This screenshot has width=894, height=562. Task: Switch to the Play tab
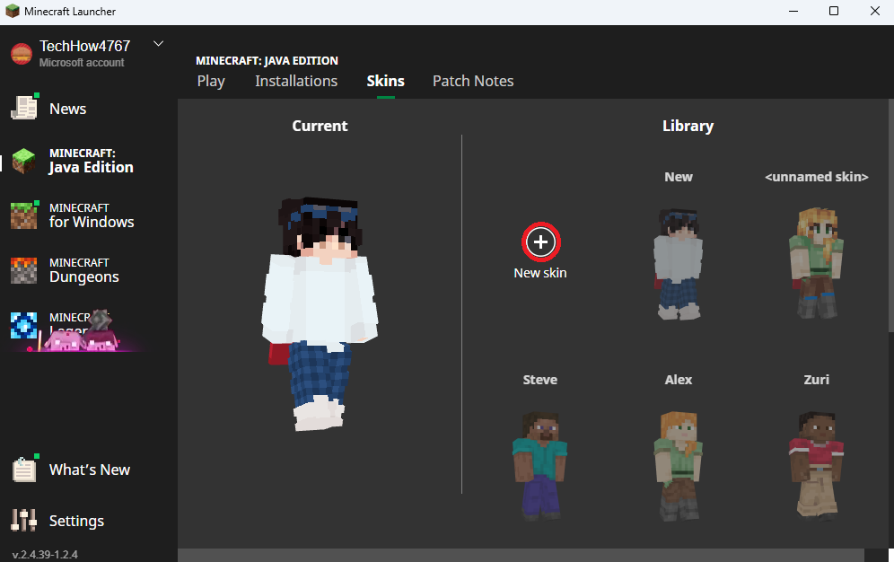(x=211, y=81)
